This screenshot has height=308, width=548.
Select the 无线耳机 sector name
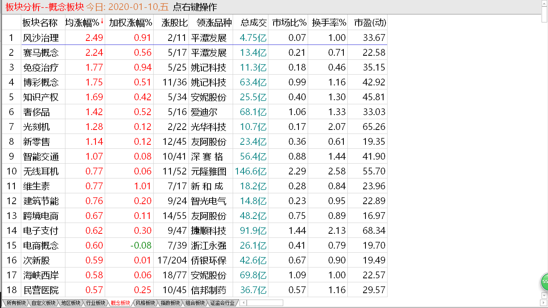pyautogui.click(x=41, y=171)
